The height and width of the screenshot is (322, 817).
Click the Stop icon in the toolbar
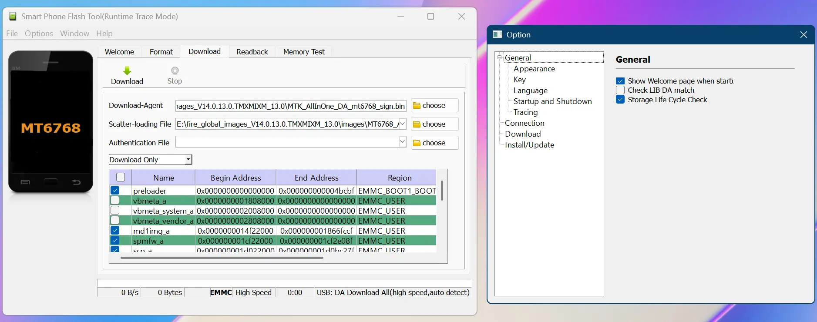coord(175,70)
